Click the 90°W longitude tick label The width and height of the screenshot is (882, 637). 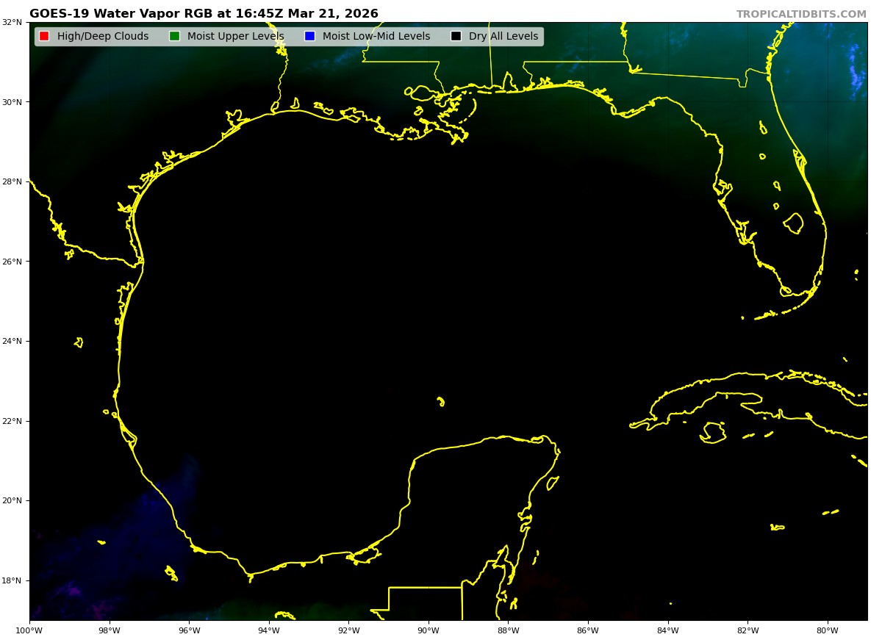coord(429,630)
